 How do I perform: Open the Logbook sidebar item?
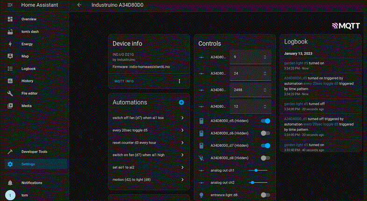pyautogui.click(x=29, y=69)
